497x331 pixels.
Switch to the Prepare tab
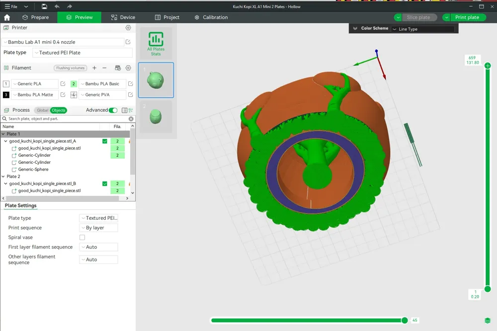pyautogui.click(x=35, y=17)
